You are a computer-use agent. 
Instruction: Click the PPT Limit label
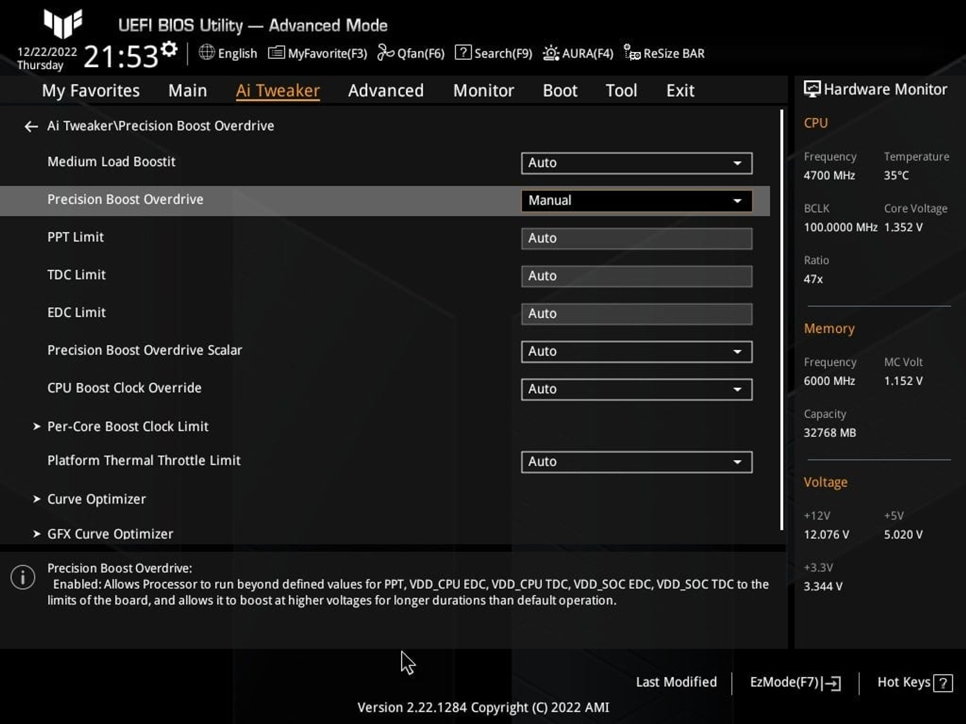75,237
